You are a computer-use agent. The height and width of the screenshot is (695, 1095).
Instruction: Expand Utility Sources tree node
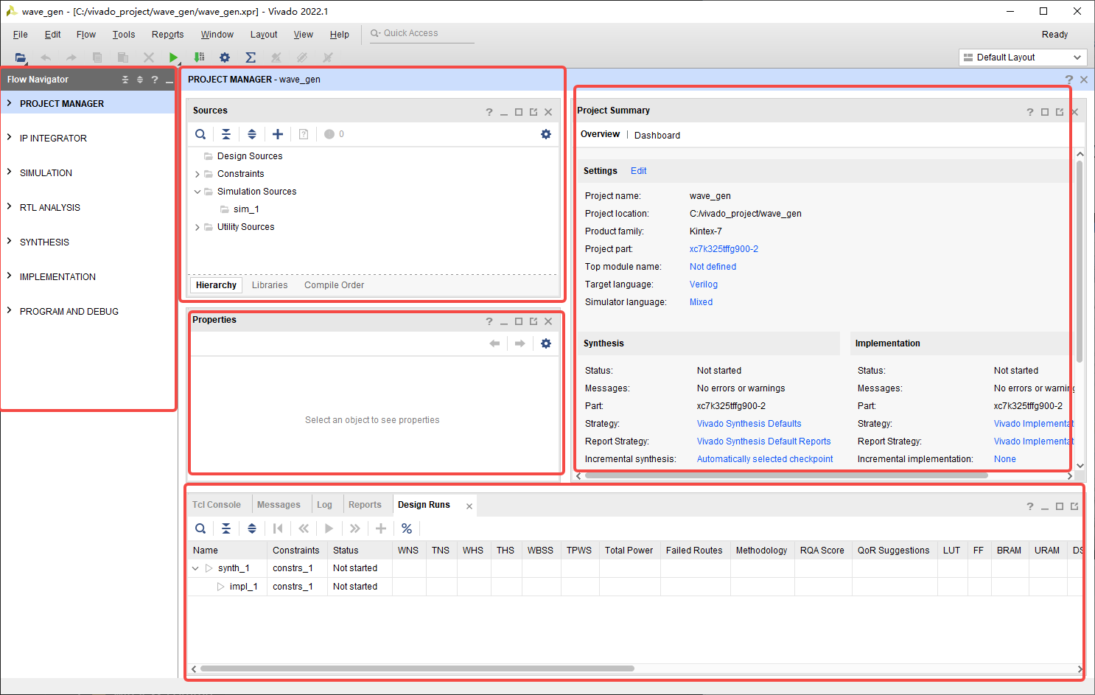(197, 227)
